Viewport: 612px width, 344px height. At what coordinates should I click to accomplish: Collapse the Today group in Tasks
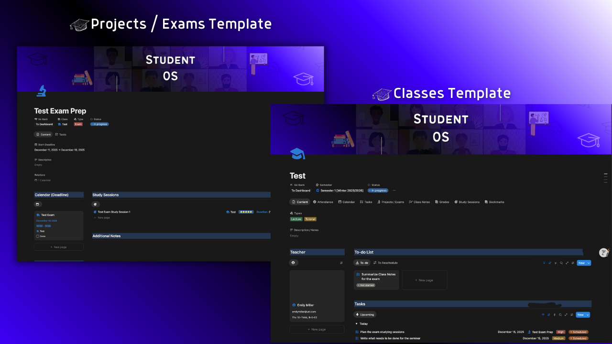(356, 323)
